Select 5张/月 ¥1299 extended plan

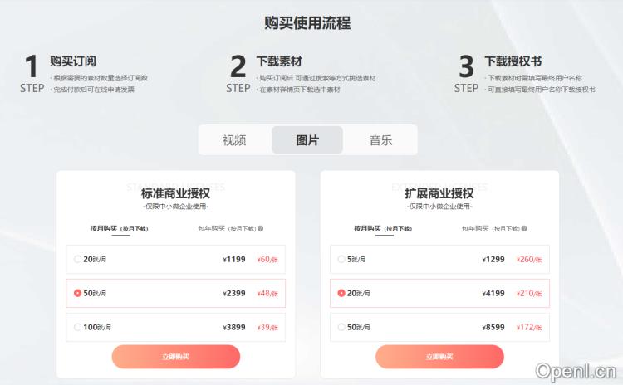click(x=439, y=259)
